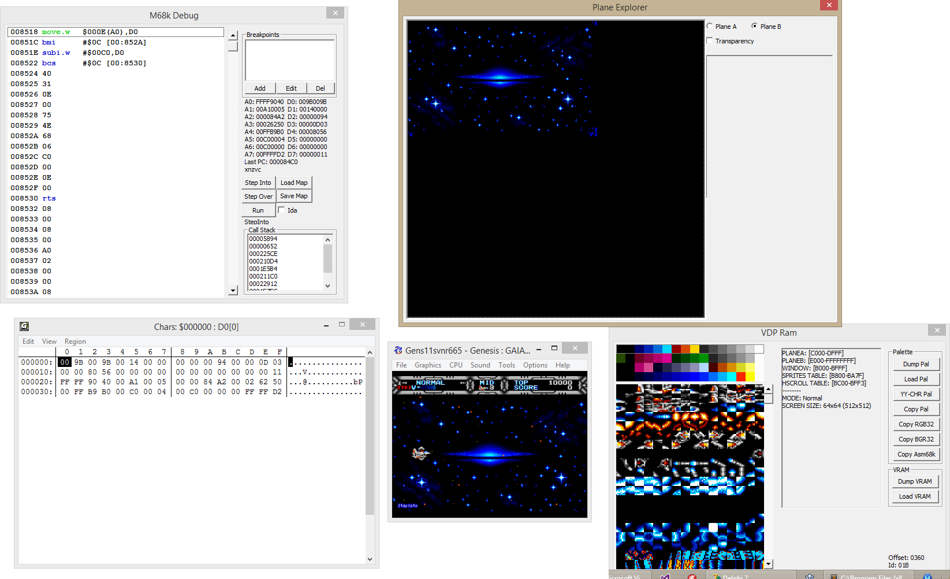950x579 pixels.
Task: Open the Sound menu in Gens
Action: point(480,365)
